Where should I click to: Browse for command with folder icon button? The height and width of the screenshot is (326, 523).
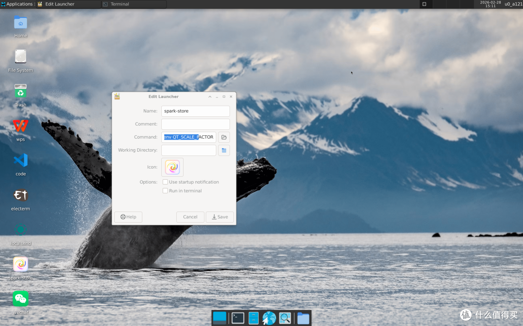(x=224, y=137)
